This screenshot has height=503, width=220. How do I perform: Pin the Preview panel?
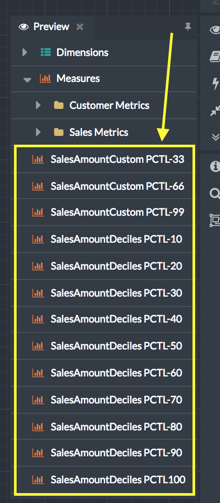188,27
